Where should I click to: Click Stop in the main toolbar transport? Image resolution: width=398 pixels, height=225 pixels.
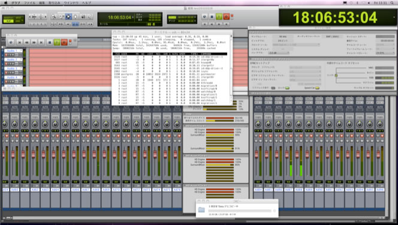pos(212,17)
